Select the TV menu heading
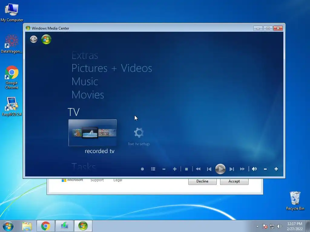 pyautogui.click(x=74, y=112)
